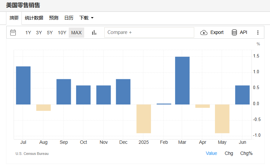The width and height of the screenshot is (270, 168).
Task: Select the 1Y time range
Action: pos(28,33)
